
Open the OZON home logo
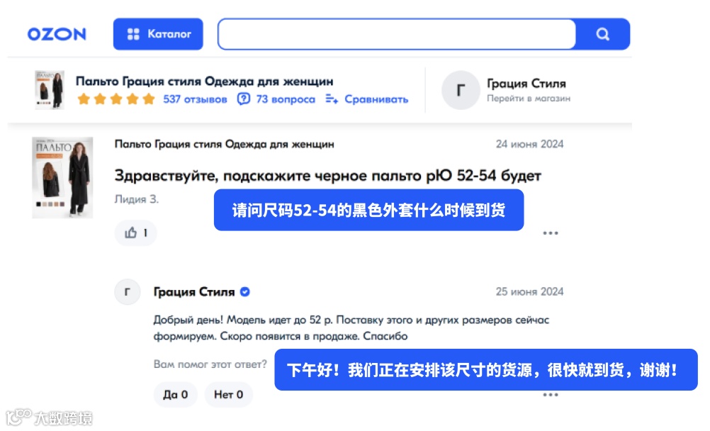click(x=57, y=34)
